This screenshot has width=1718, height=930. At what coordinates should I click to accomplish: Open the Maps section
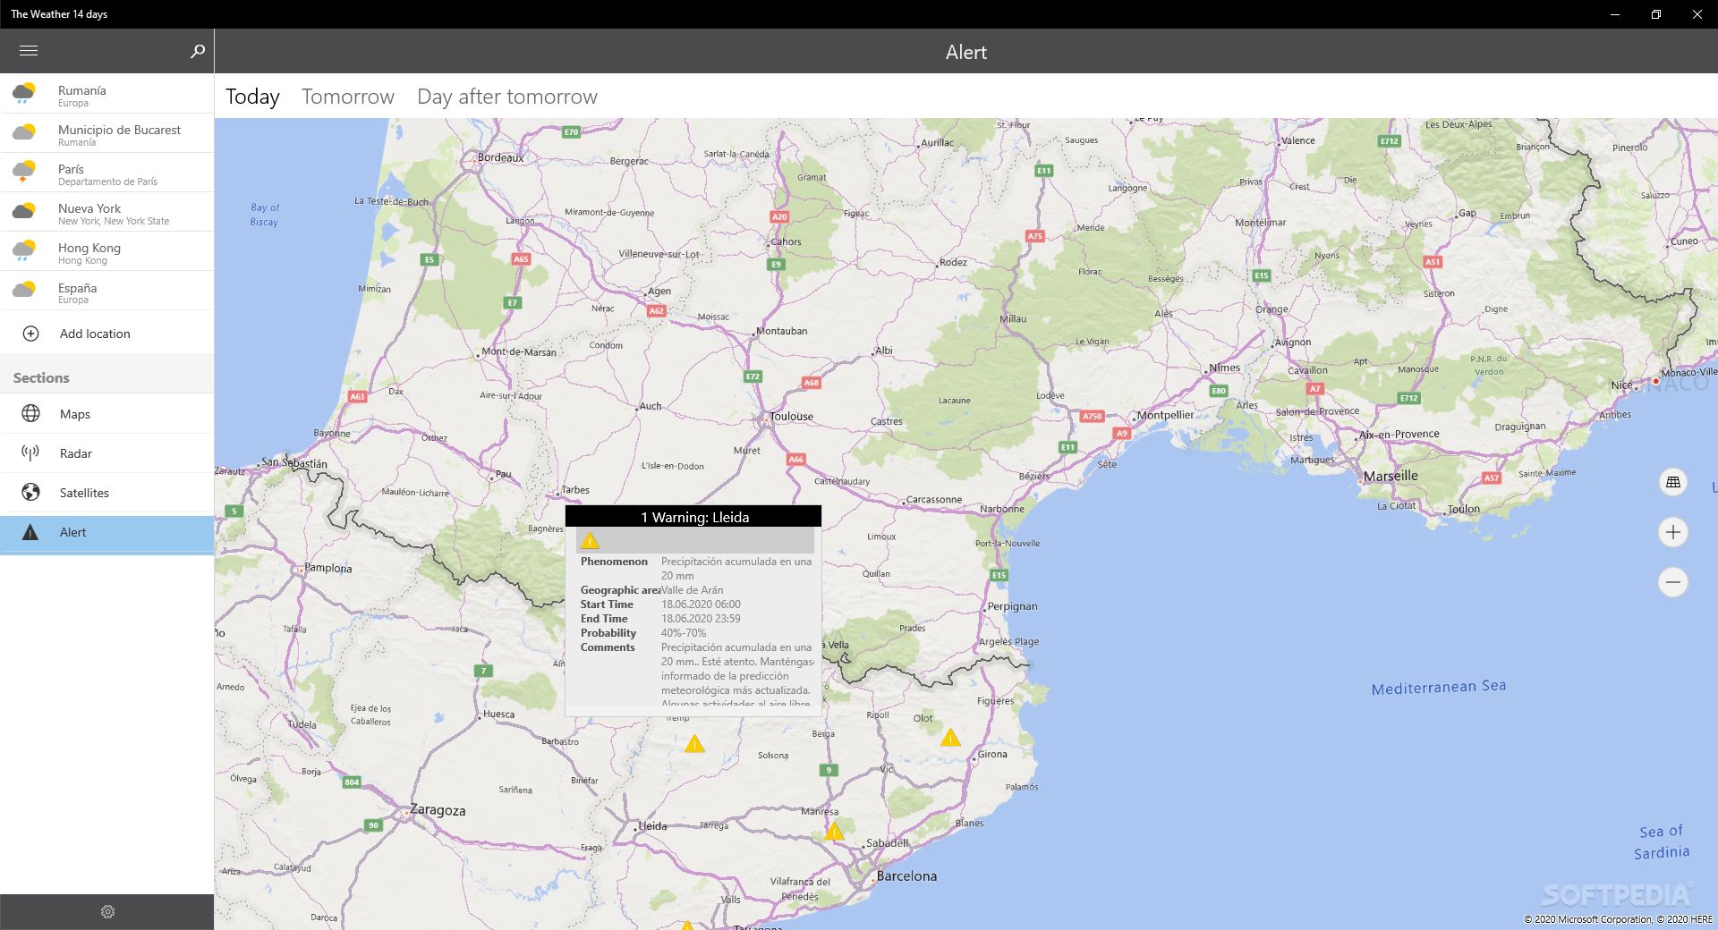(107, 414)
